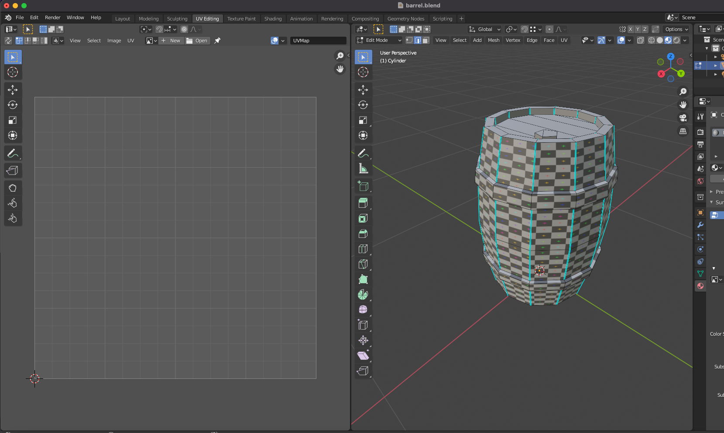This screenshot has height=433, width=724.
Task: Open Global transform orientation dropdown
Action: click(485, 29)
